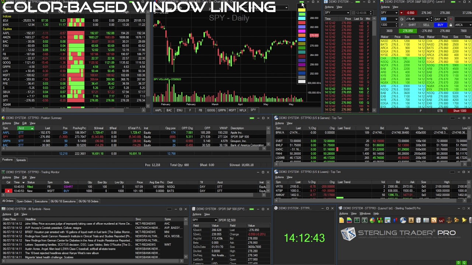
Task: Select the GOOG chart tab
Action: coord(211,110)
